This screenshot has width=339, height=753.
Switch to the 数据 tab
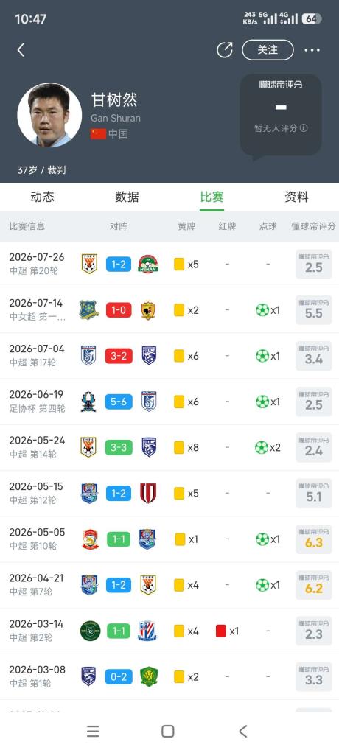(x=127, y=197)
